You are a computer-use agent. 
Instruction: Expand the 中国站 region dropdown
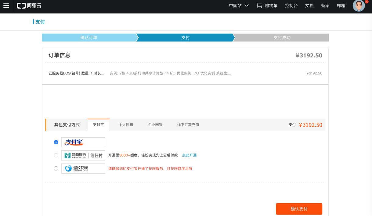(x=239, y=5)
